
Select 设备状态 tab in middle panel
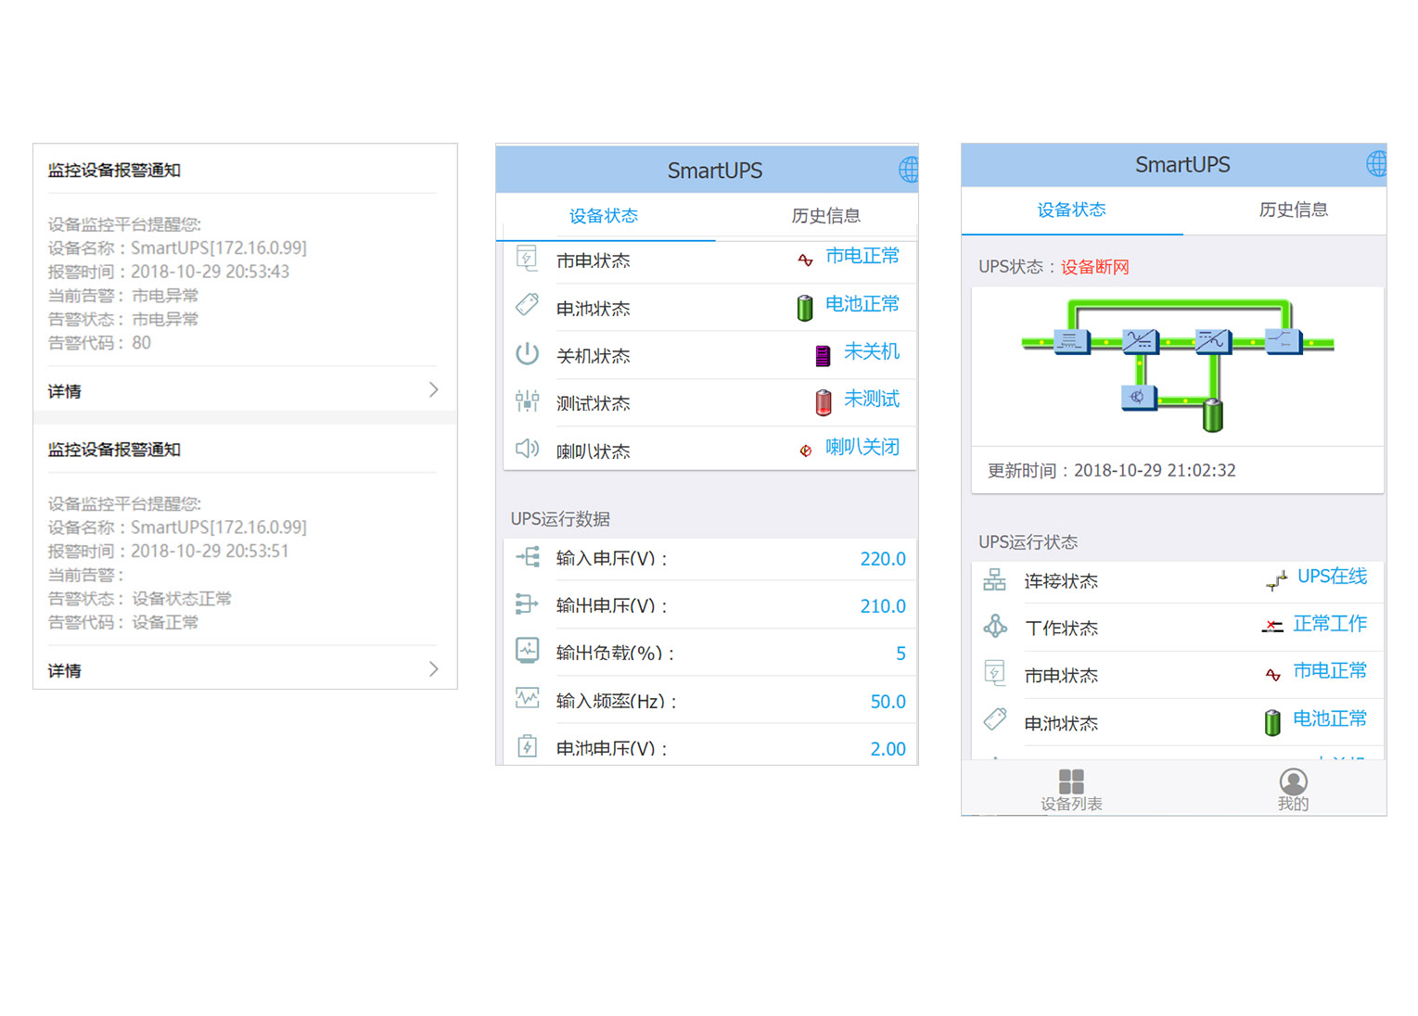pyautogui.click(x=604, y=216)
